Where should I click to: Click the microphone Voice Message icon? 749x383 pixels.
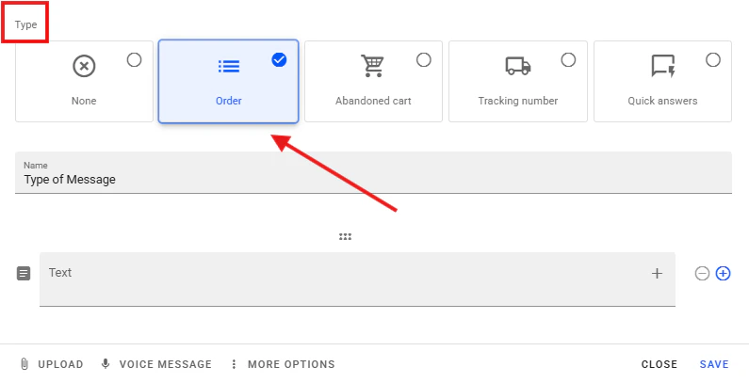click(106, 364)
